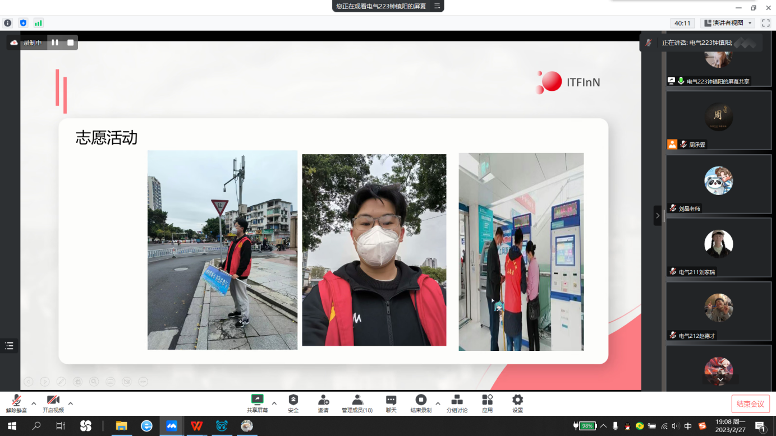Image resolution: width=776 pixels, height=436 pixels.
Task: Click the next slide arrow in the slideshow
Action: (x=44, y=382)
